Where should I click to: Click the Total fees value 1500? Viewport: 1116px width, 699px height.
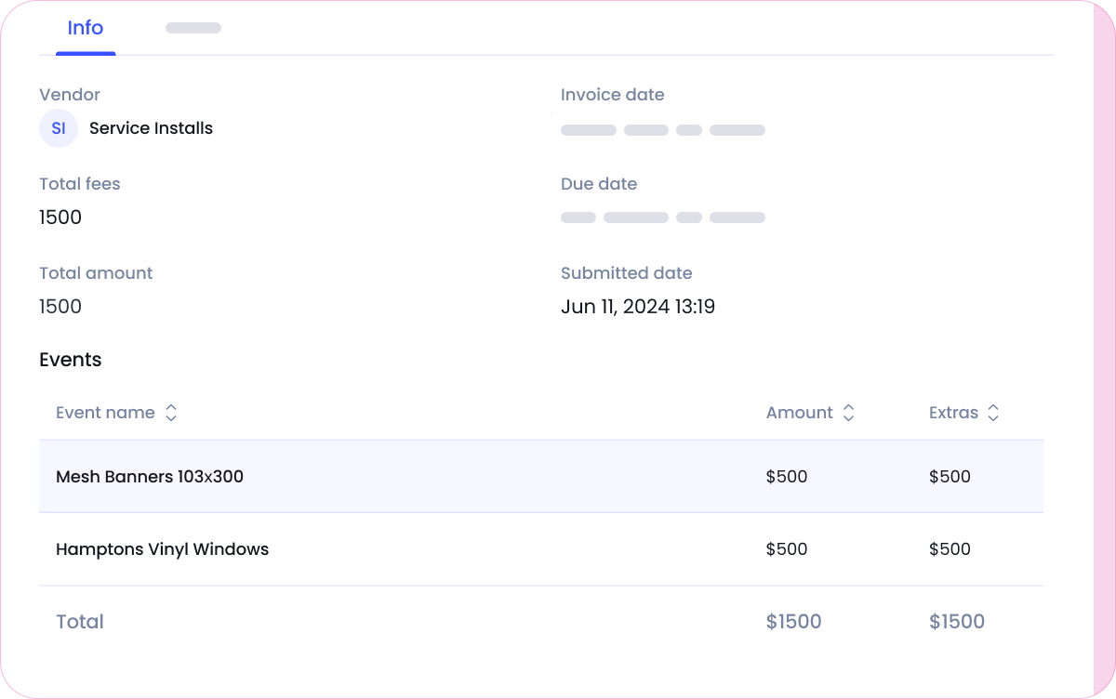click(x=60, y=218)
